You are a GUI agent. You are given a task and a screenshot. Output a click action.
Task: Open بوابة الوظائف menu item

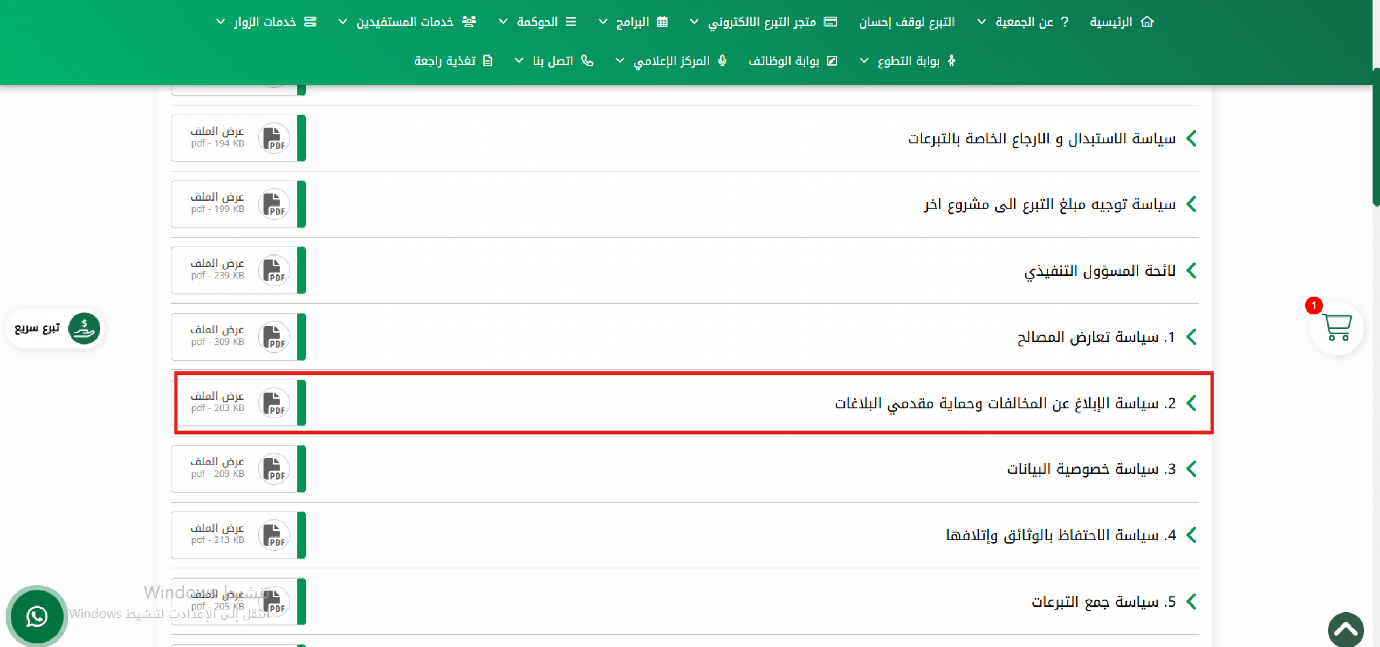(784, 61)
